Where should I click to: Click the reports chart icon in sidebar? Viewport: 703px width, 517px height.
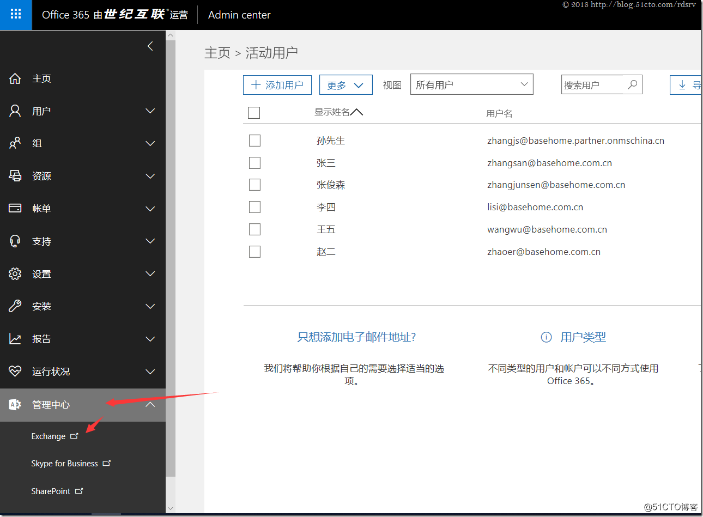15,339
